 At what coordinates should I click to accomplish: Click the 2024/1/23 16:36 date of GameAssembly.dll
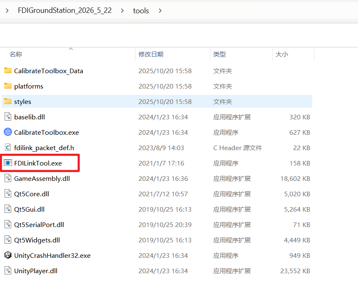[x=163, y=178]
